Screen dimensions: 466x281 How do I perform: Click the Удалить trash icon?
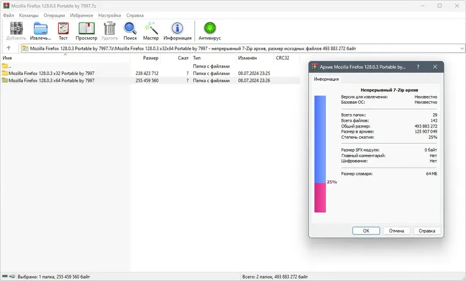[110, 29]
